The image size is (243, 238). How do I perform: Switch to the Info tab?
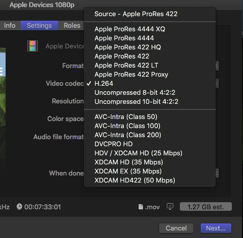pyautogui.click(x=10, y=26)
